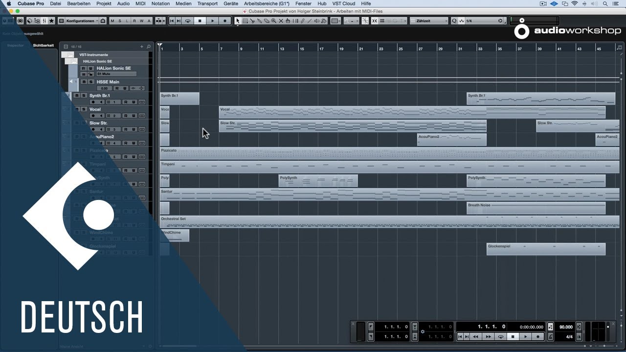Open the grid type dropdown
Viewport: 626px width, 352px height.
click(393, 21)
